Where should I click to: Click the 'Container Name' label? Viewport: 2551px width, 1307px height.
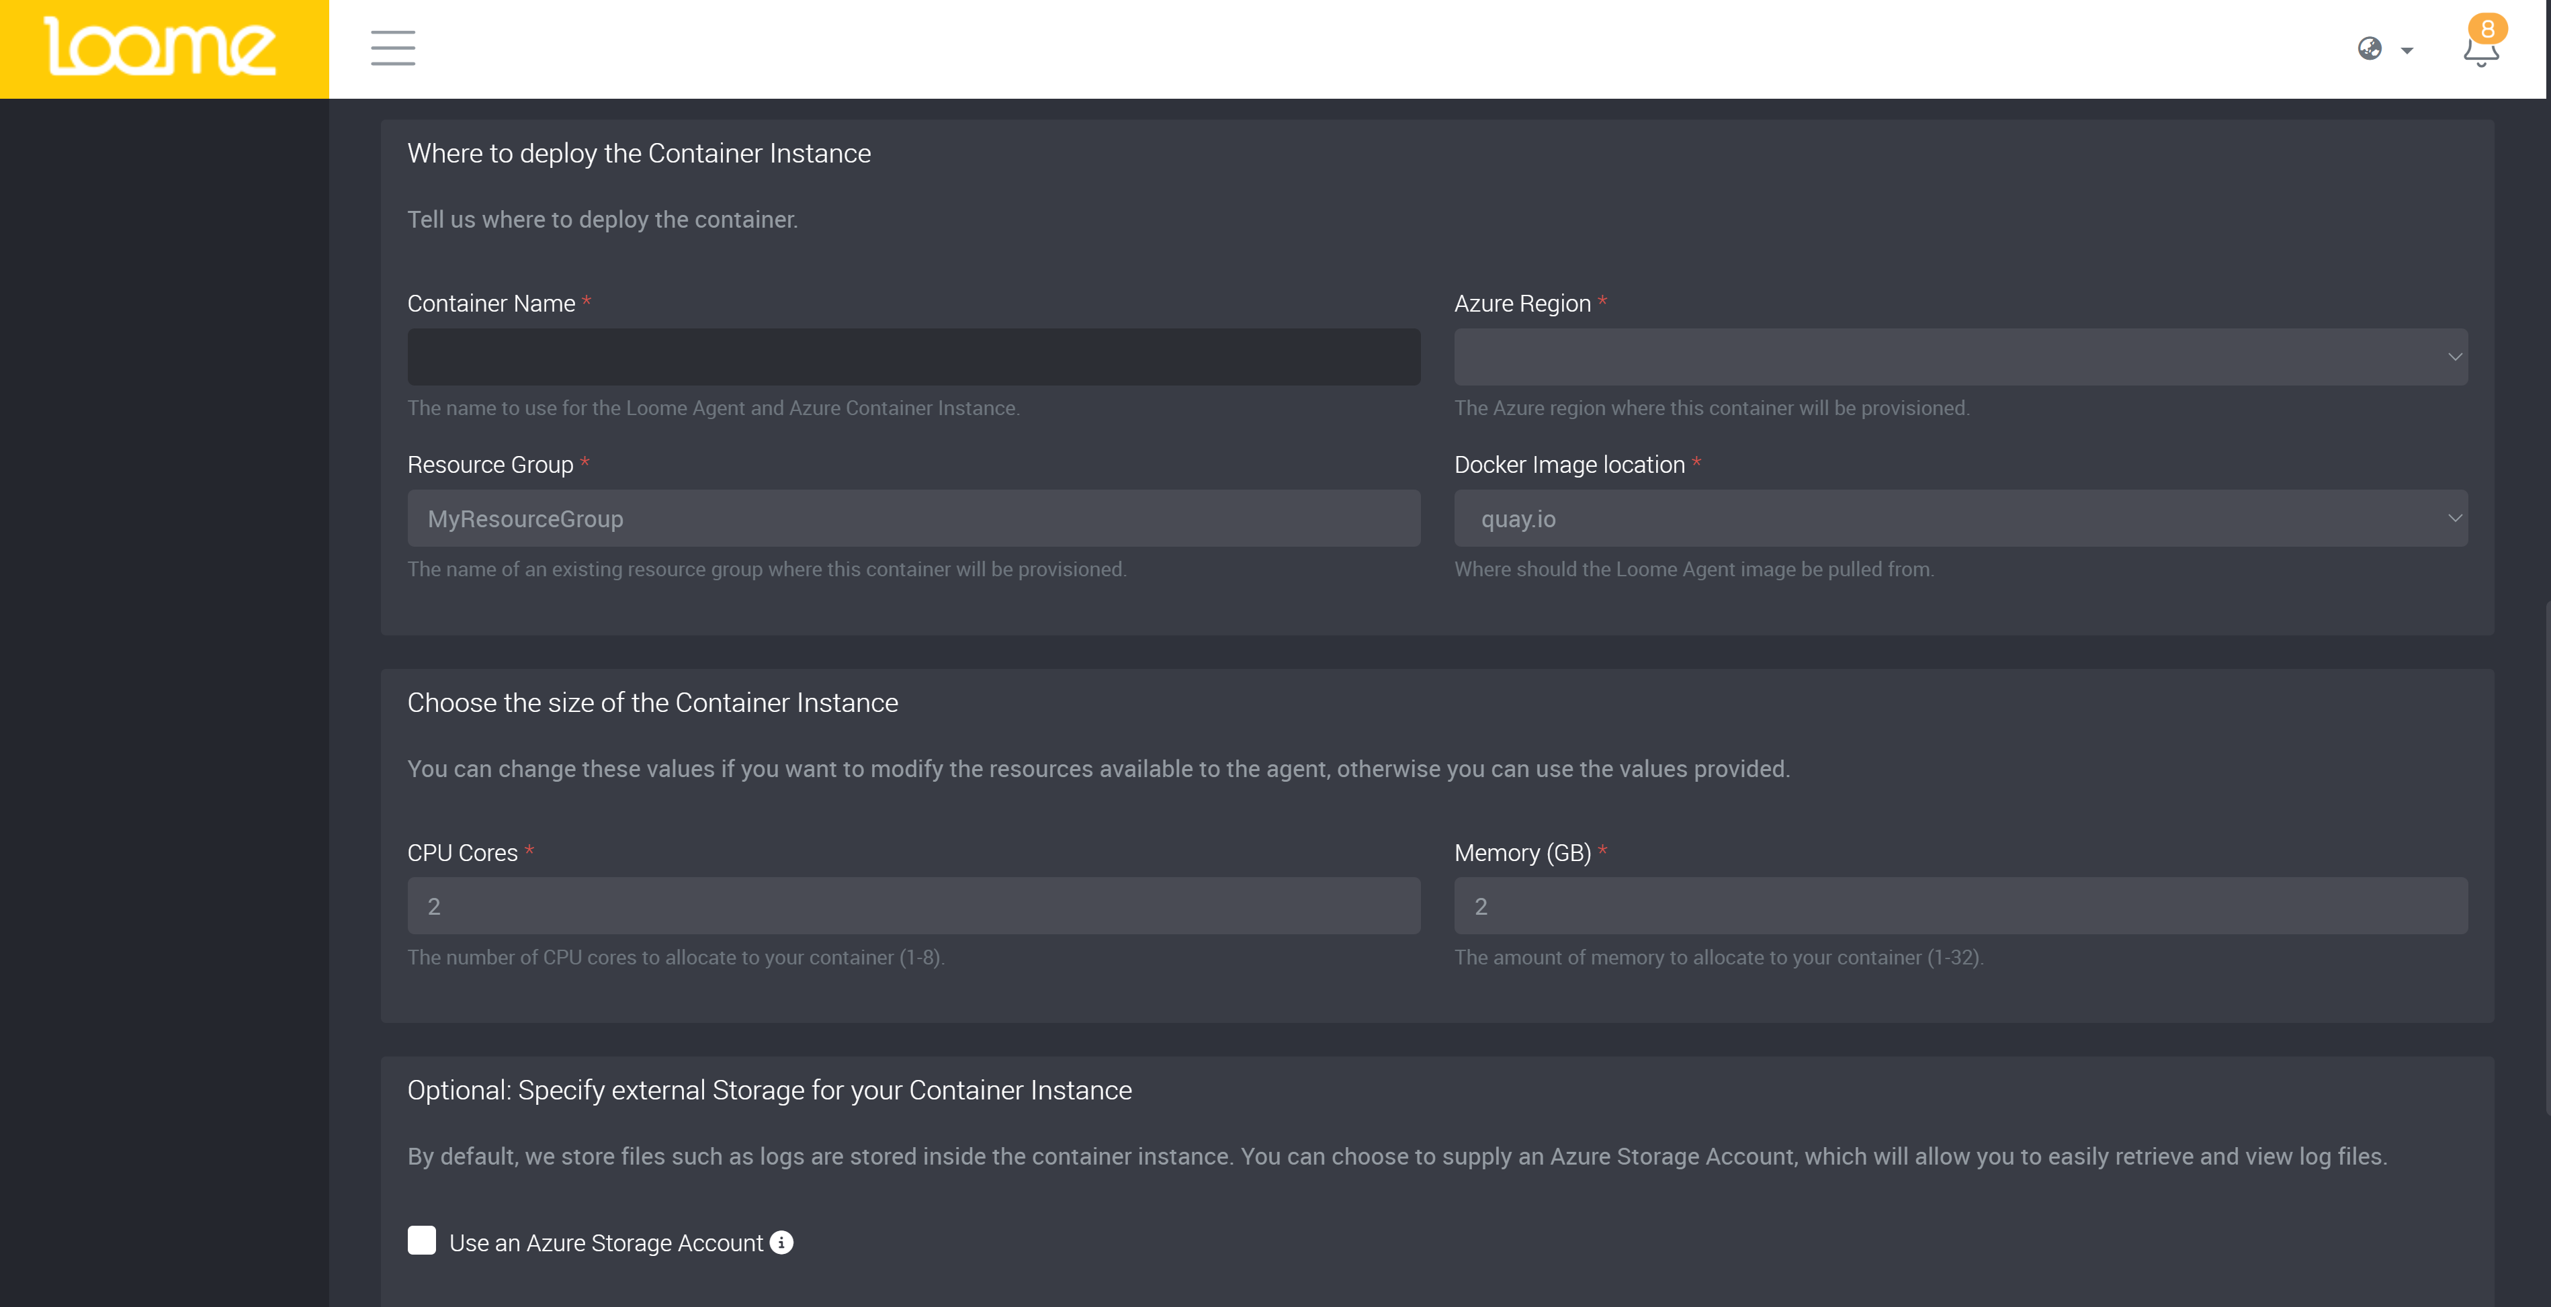491,304
